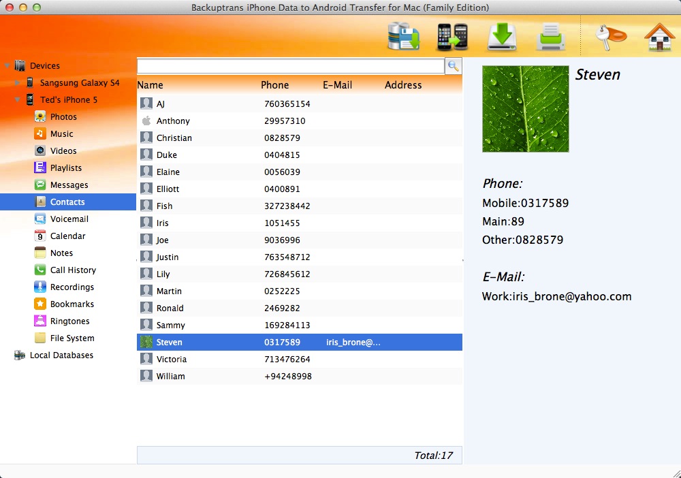The height and width of the screenshot is (478, 681).
Task: Select contact Elliott
Action: coord(300,189)
